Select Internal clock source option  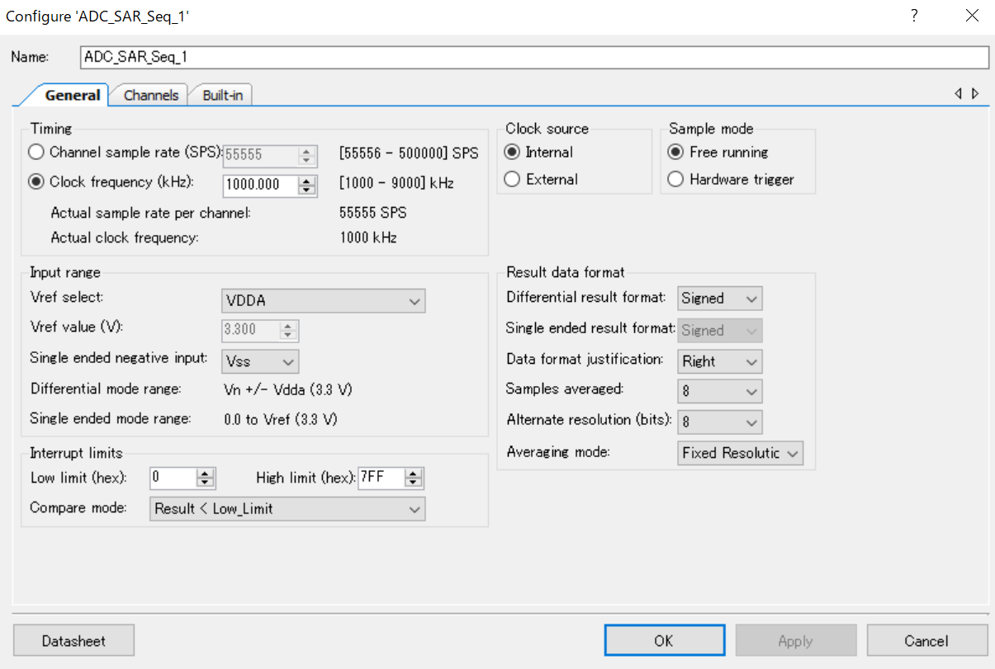tap(512, 153)
